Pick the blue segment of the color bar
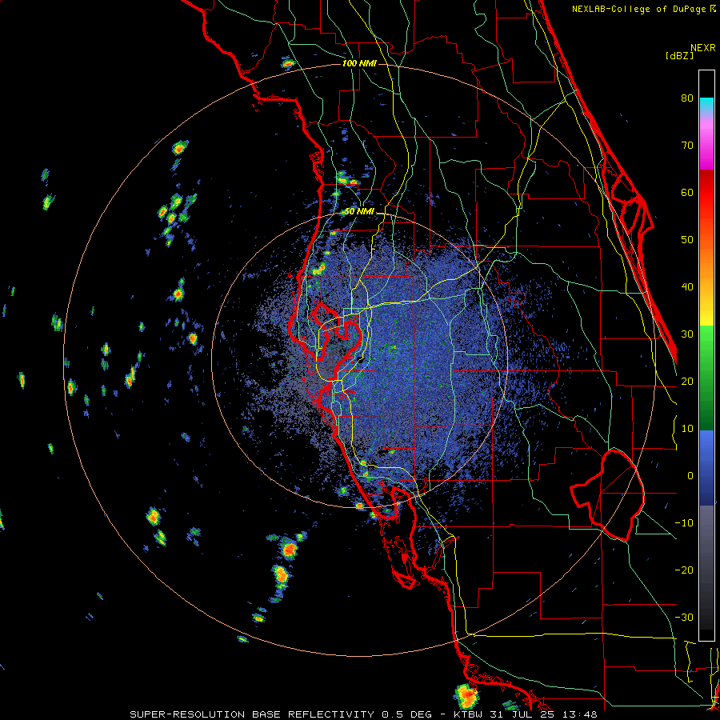720x720 pixels. pos(706,466)
